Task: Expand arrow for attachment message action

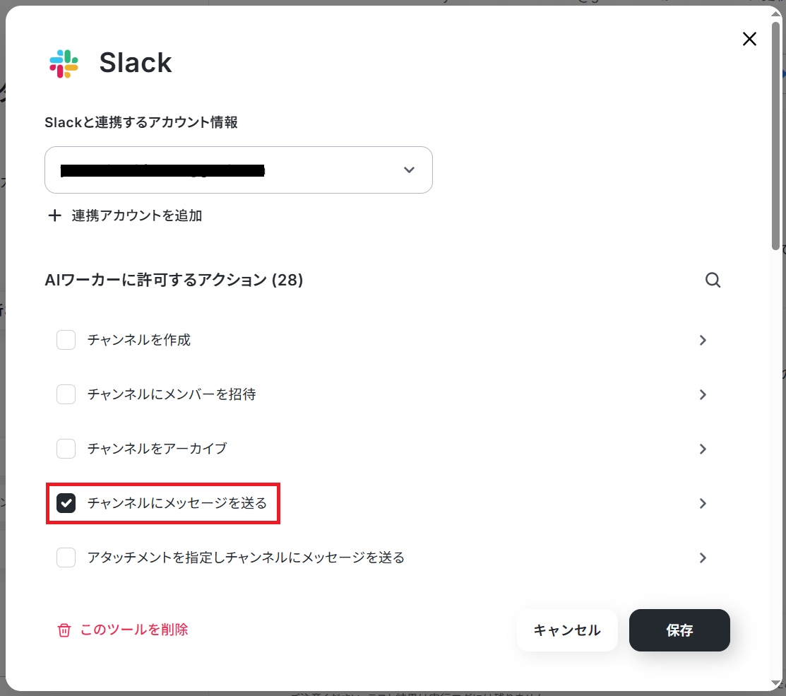Action: point(703,558)
